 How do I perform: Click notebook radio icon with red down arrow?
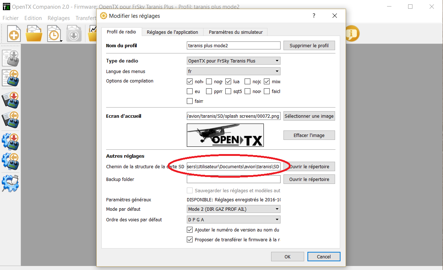(x=11, y=100)
